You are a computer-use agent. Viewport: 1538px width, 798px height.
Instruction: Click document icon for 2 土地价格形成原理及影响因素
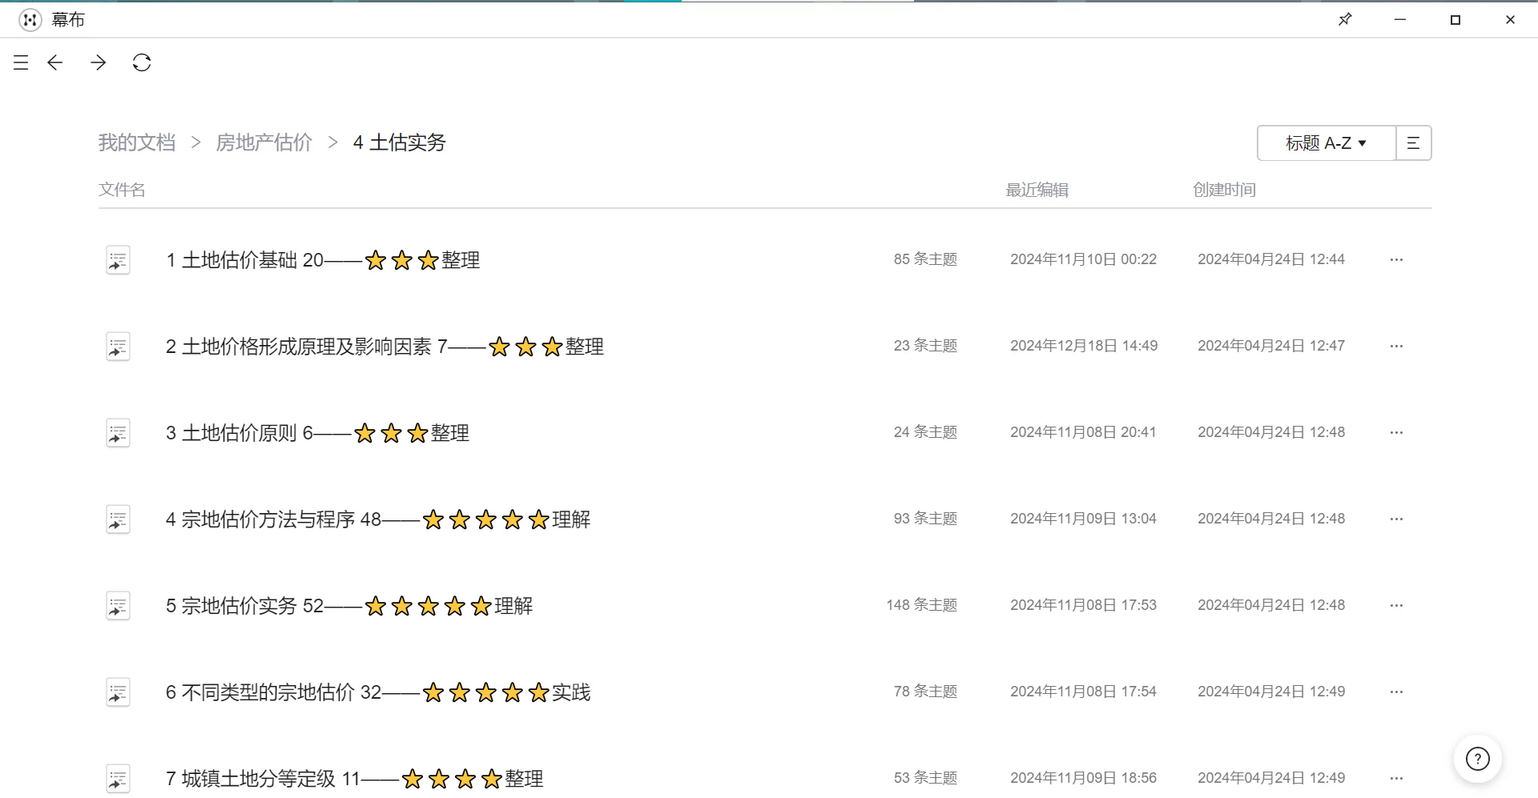[x=118, y=347]
